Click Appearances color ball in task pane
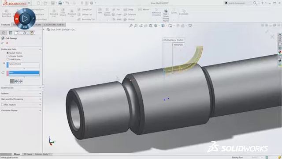282x159 pixels. 280,52
